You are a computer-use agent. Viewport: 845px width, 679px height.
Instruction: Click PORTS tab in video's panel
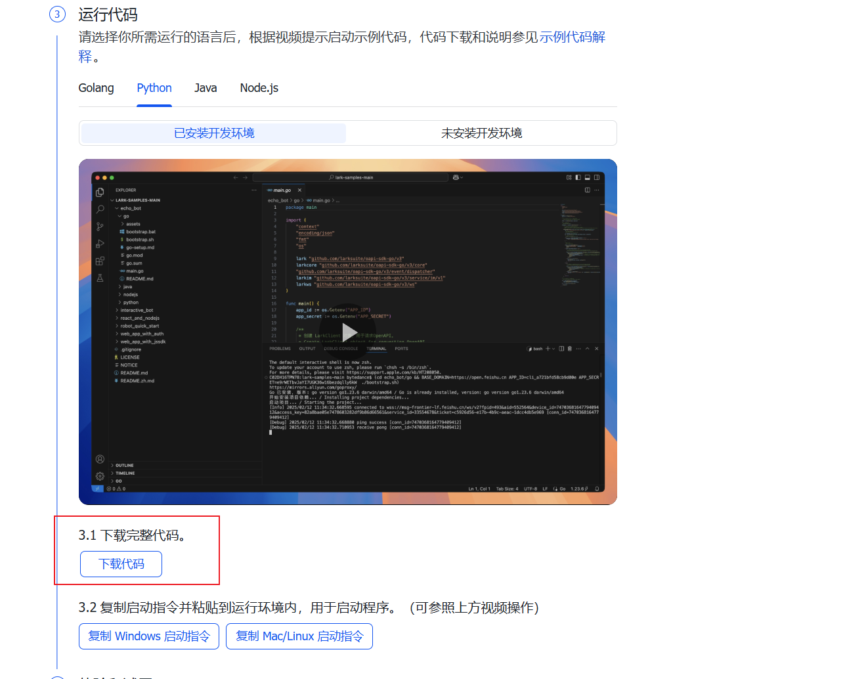pyautogui.click(x=401, y=349)
